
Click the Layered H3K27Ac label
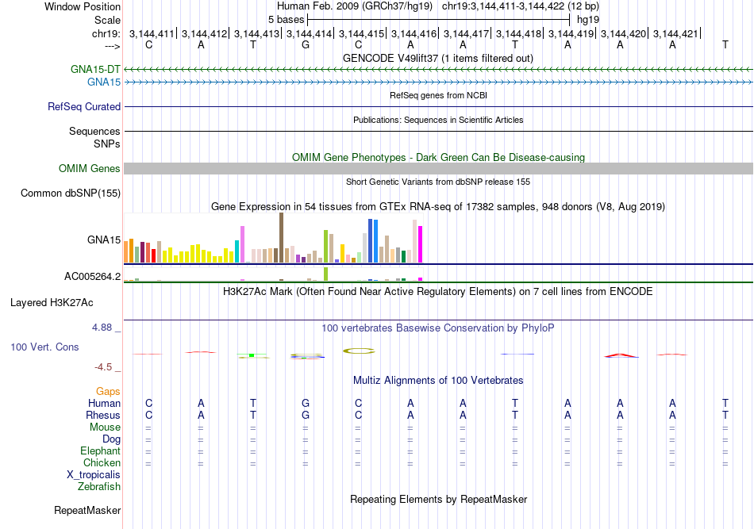52,303
